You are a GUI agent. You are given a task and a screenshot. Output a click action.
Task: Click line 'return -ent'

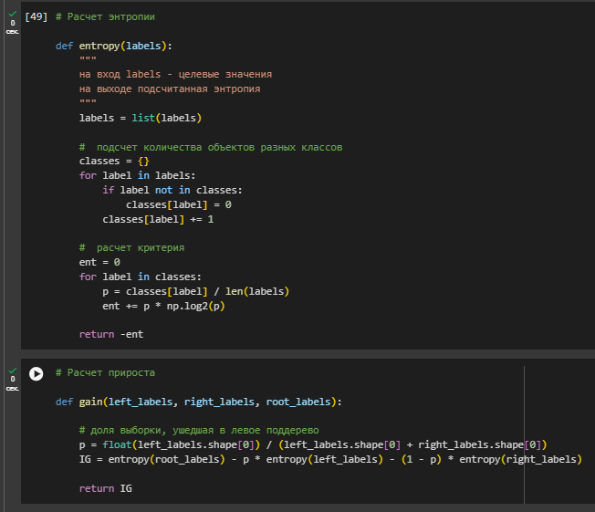tap(111, 334)
